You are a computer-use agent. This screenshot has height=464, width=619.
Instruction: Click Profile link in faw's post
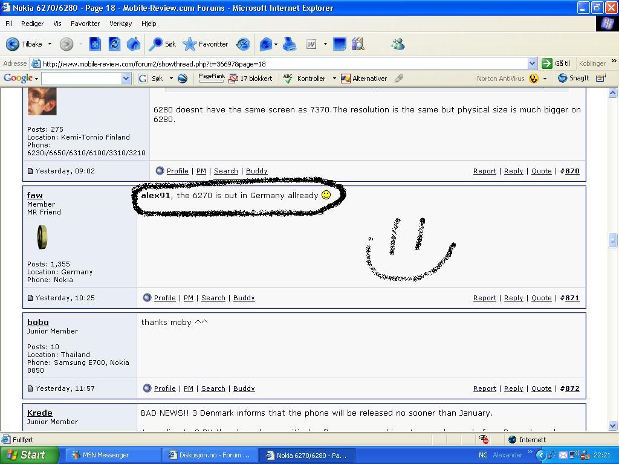click(164, 298)
